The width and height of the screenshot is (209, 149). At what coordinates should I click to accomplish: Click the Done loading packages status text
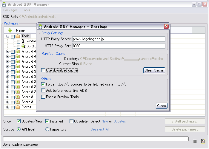[21, 145]
